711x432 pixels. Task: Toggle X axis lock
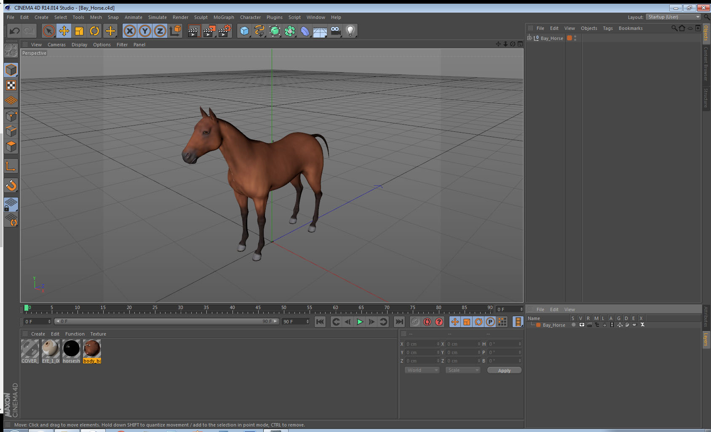click(x=130, y=31)
